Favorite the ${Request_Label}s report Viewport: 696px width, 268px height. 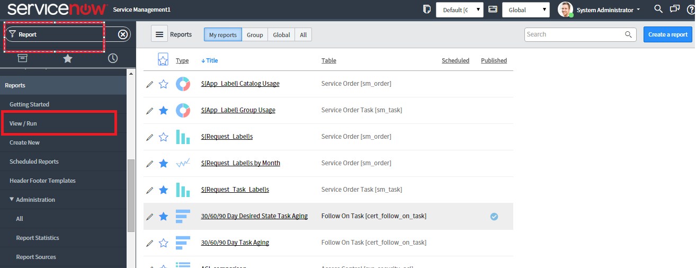tap(164, 137)
